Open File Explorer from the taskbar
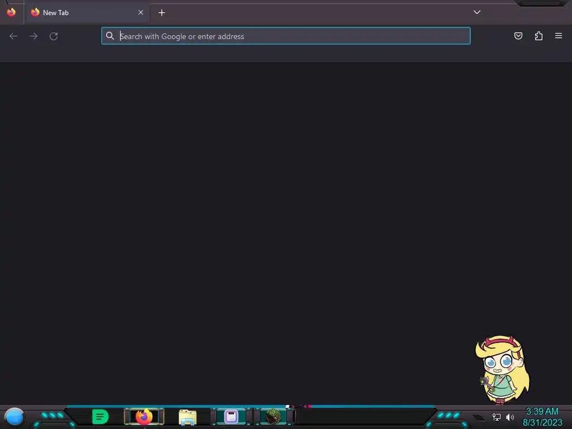This screenshot has height=429, width=572. (x=188, y=417)
